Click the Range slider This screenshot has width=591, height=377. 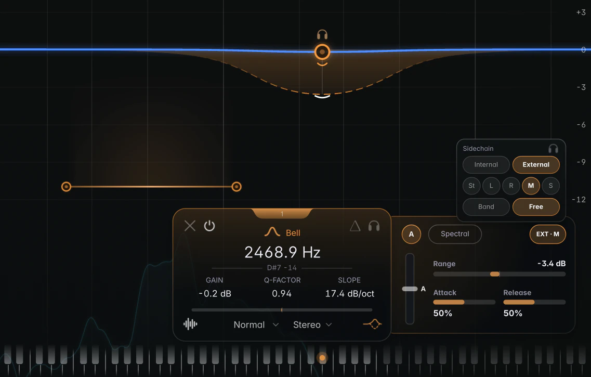click(500, 274)
